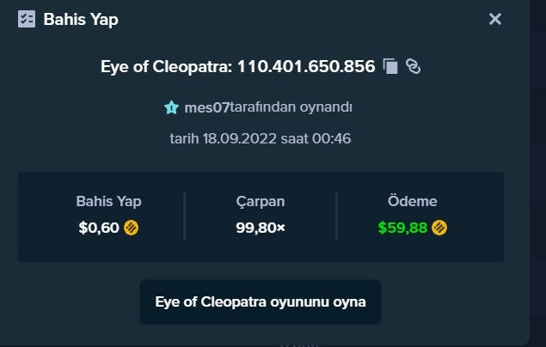Click the 99,80× multiplier value
546x347 pixels.
tap(261, 228)
